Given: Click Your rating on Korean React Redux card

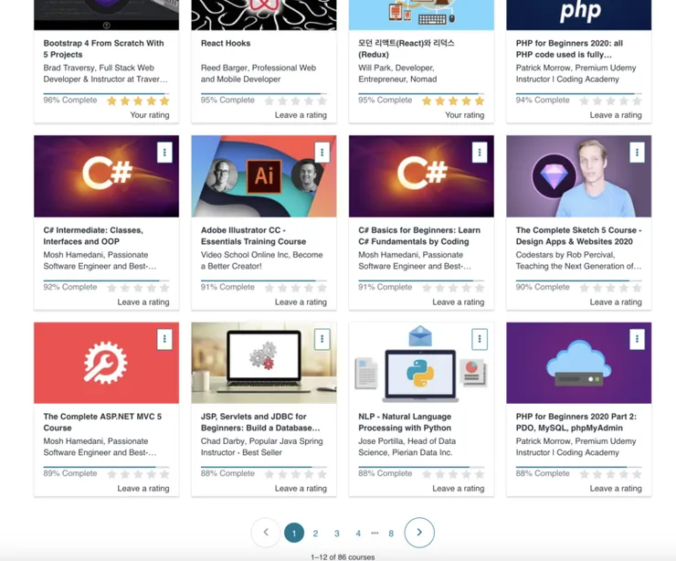Looking at the screenshot, I should 465,115.
